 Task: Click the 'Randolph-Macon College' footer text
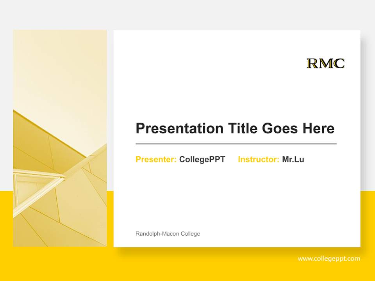pos(168,234)
